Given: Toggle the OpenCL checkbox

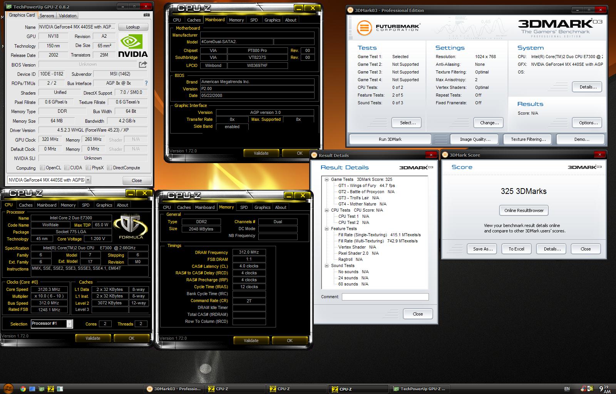Looking at the screenshot, I should [42, 168].
